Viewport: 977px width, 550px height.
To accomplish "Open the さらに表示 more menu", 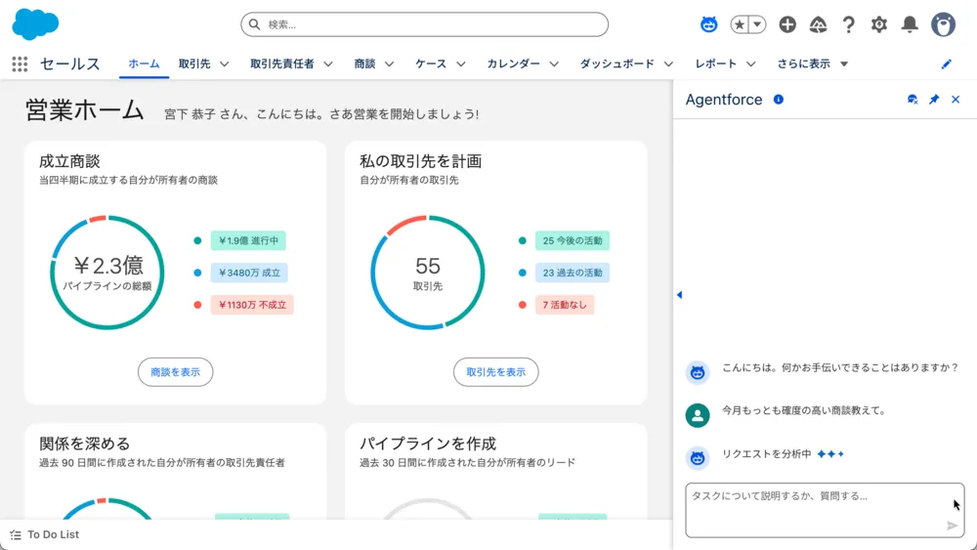I will pos(812,63).
